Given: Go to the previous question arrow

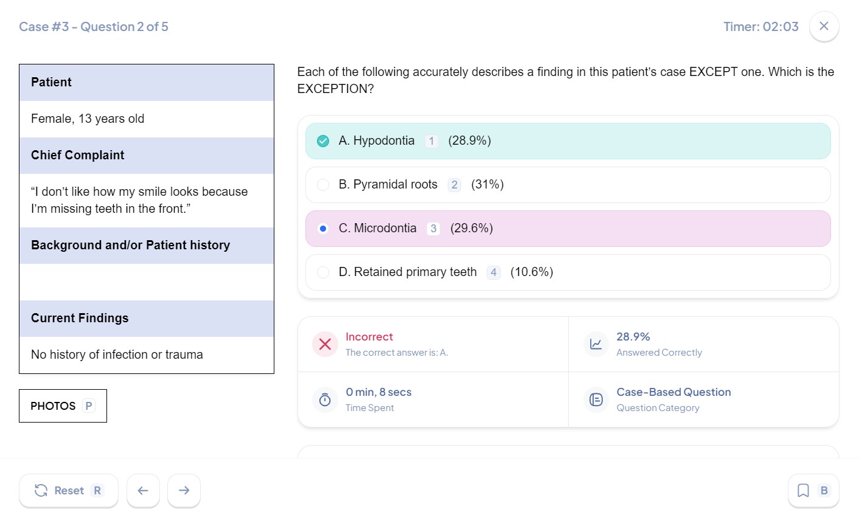Looking at the screenshot, I should pos(143,490).
